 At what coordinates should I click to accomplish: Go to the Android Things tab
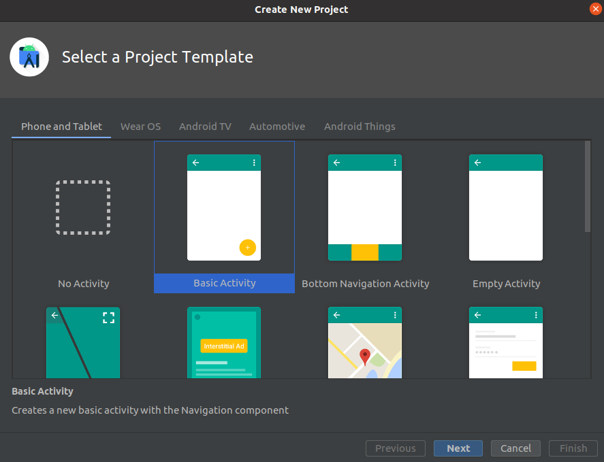click(360, 127)
